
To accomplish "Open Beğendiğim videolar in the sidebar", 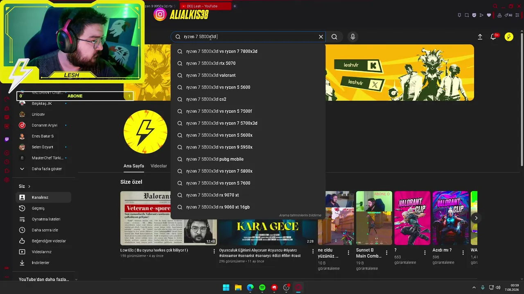I will coord(43,241).
